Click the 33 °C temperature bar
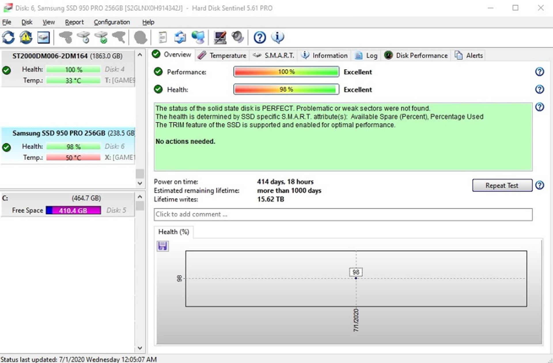Image resolution: width=553 pixels, height=363 pixels. click(x=73, y=80)
